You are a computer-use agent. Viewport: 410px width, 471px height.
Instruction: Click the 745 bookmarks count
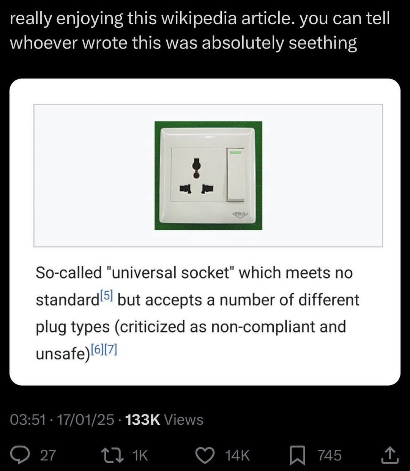click(330, 455)
